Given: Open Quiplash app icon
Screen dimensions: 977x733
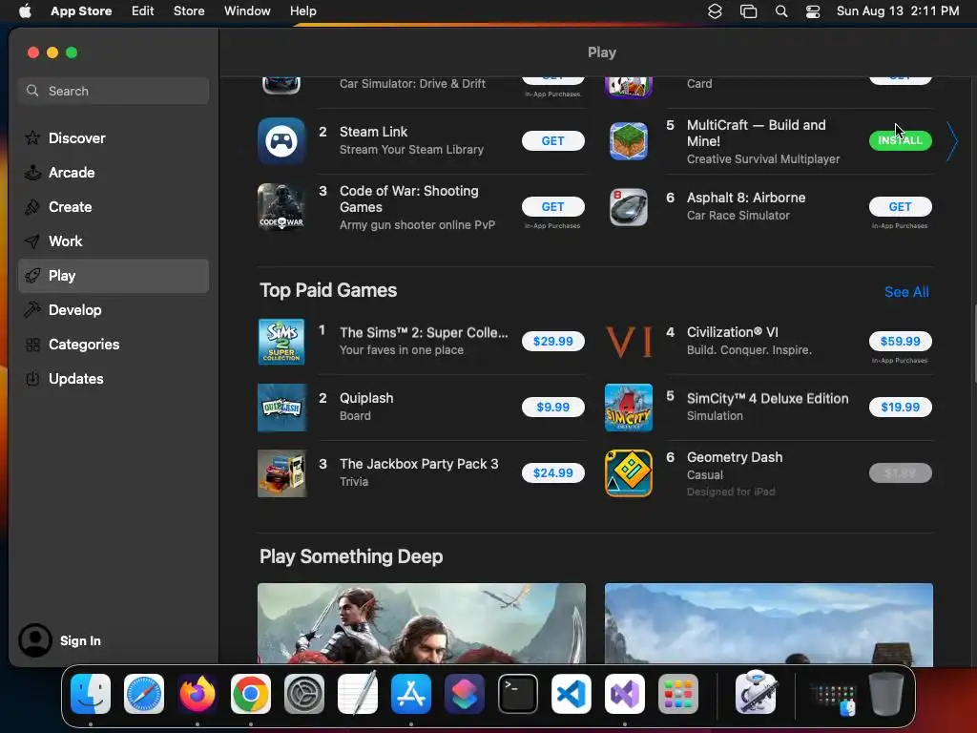Looking at the screenshot, I should tap(281, 408).
